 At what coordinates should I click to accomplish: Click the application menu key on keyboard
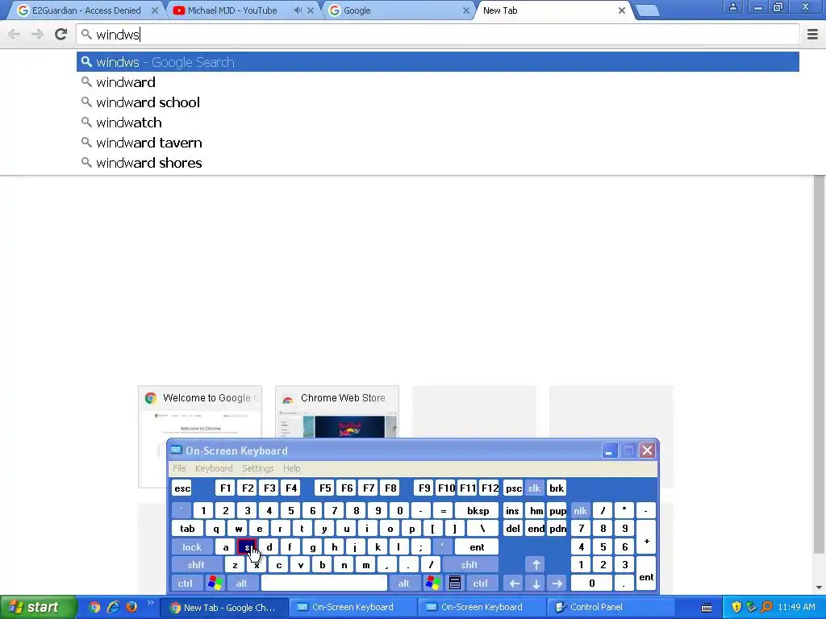(x=455, y=584)
